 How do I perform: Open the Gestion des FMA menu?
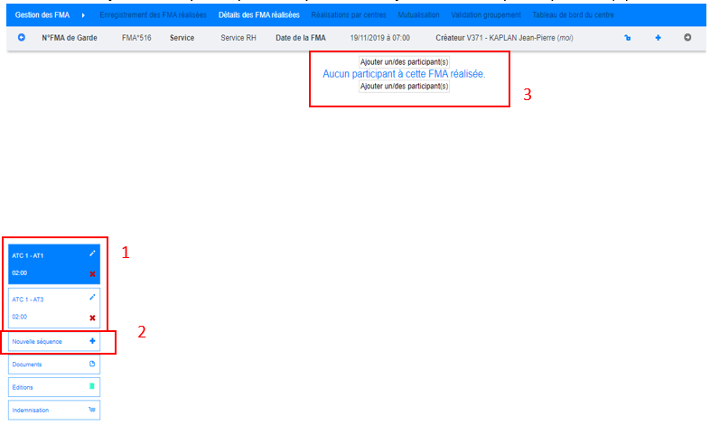[x=42, y=15]
